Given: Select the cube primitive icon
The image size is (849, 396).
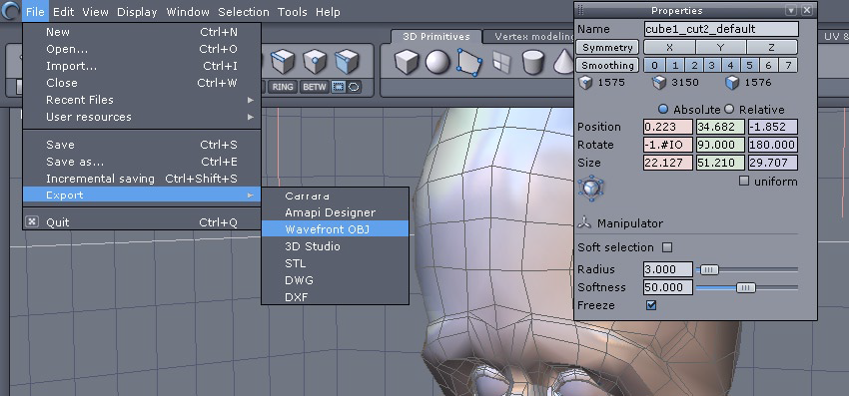Looking at the screenshot, I should pos(407,61).
